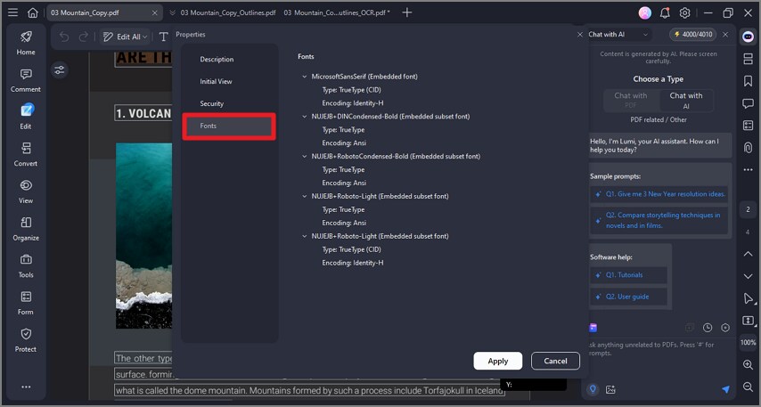
Task: Open the Organize tool in sidebar
Action: tap(26, 229)
